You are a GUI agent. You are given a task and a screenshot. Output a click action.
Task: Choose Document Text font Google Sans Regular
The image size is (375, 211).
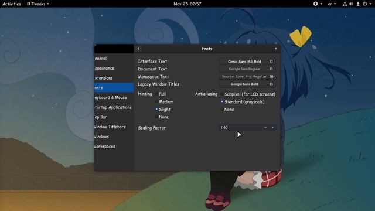(x=247, y=69)
